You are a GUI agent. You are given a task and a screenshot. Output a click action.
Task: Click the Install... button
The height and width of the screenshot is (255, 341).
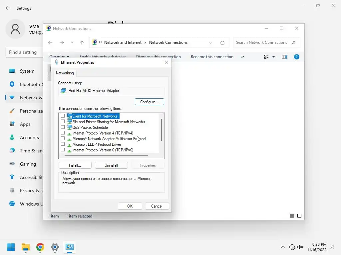tap(75, 165)
